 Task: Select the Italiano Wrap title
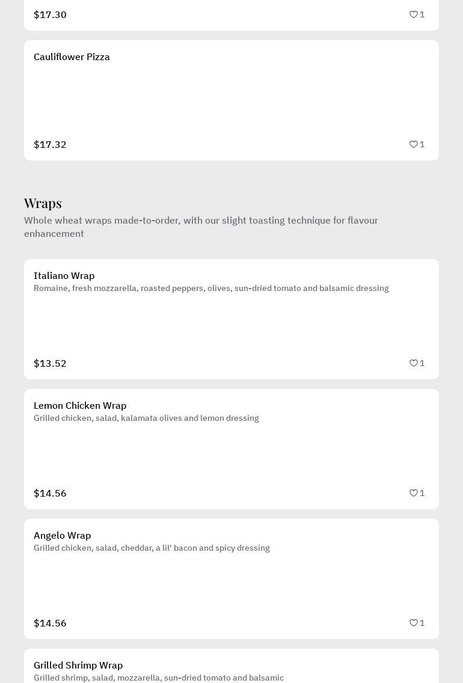64,276
